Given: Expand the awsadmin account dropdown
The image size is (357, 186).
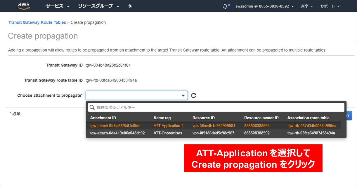Looking at the screenshot, I should tap(264, 6).
